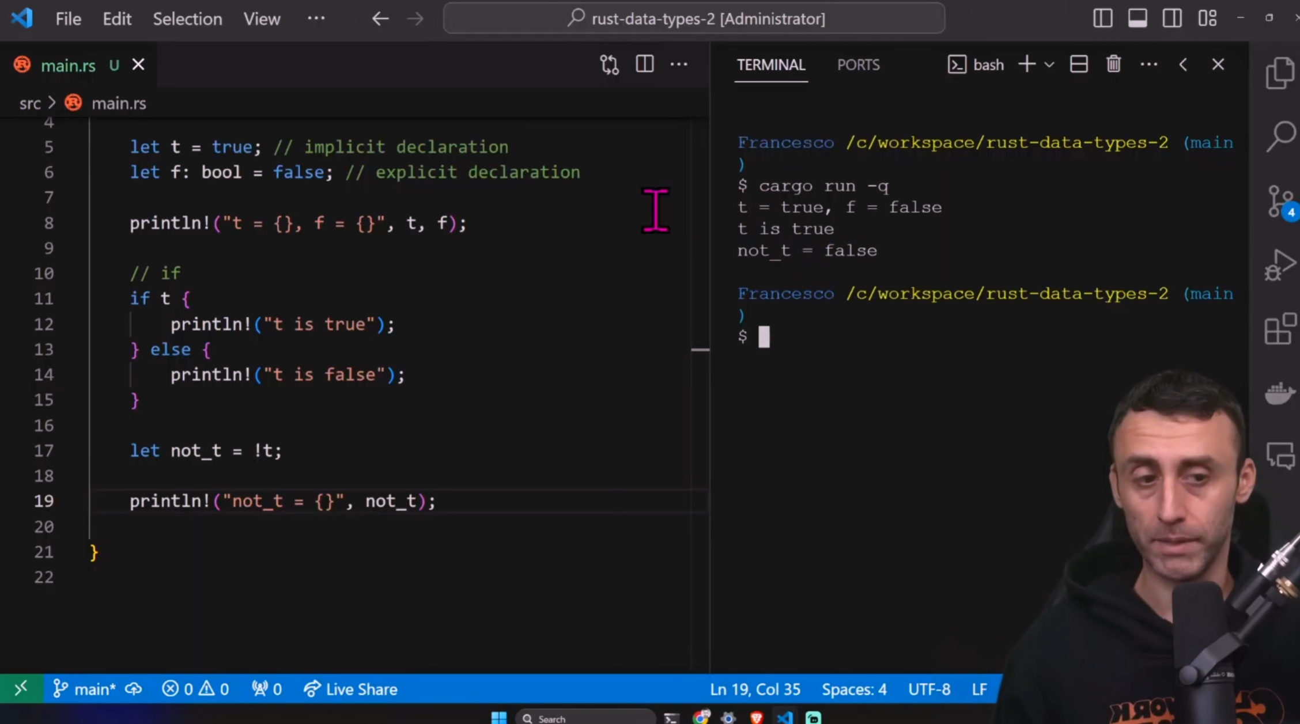Screen dimensions: 1300x724
Task: Open the Extensions view
Action: click(x=1280, y=329)
